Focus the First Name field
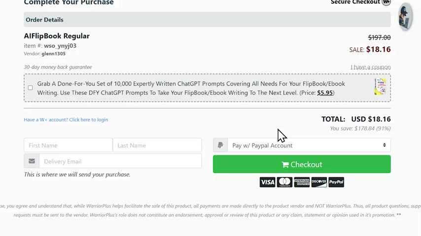Viewport: 421px width, 236px height. [68, 145]
